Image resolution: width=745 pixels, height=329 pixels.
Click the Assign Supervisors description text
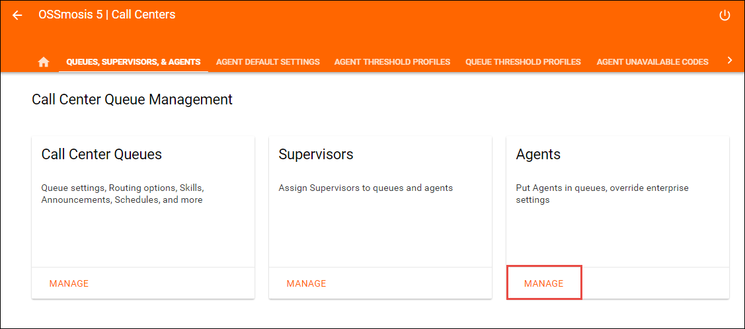click(x=366, y=188)
